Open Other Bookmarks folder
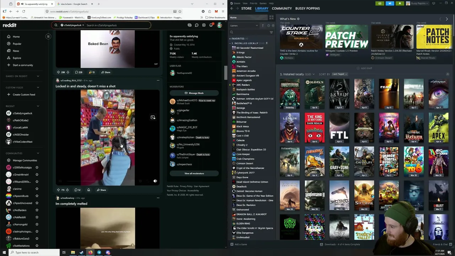Viewport: 455px width, 256px height. click(215, 17)
